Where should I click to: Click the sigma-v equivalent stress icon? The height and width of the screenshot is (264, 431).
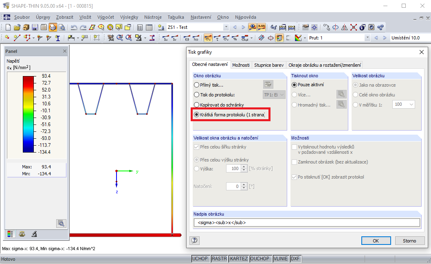(x=226, y=38)
